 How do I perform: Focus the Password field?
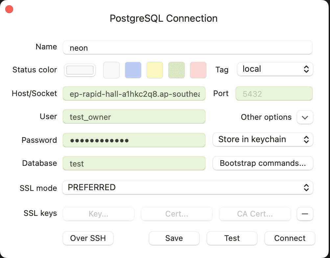[134, 140]
